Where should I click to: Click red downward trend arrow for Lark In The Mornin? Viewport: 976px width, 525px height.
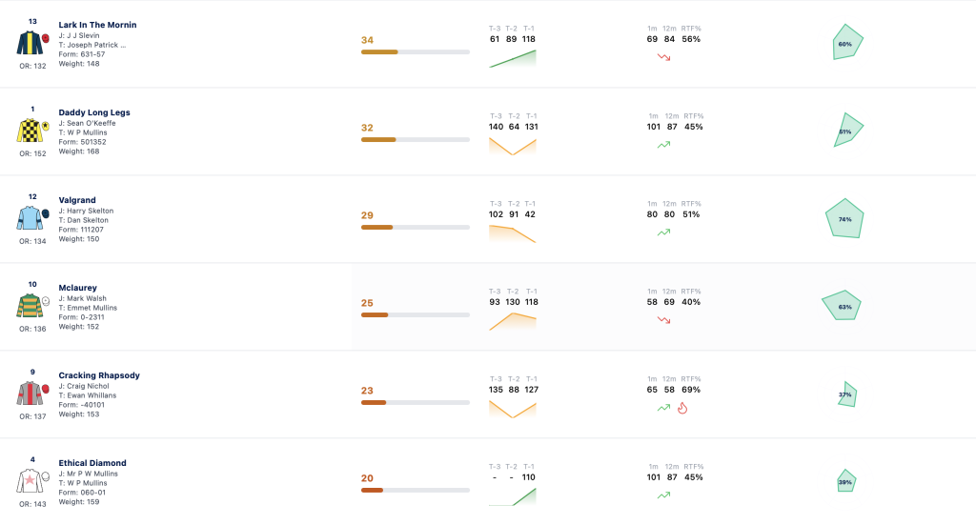[664, 57]
